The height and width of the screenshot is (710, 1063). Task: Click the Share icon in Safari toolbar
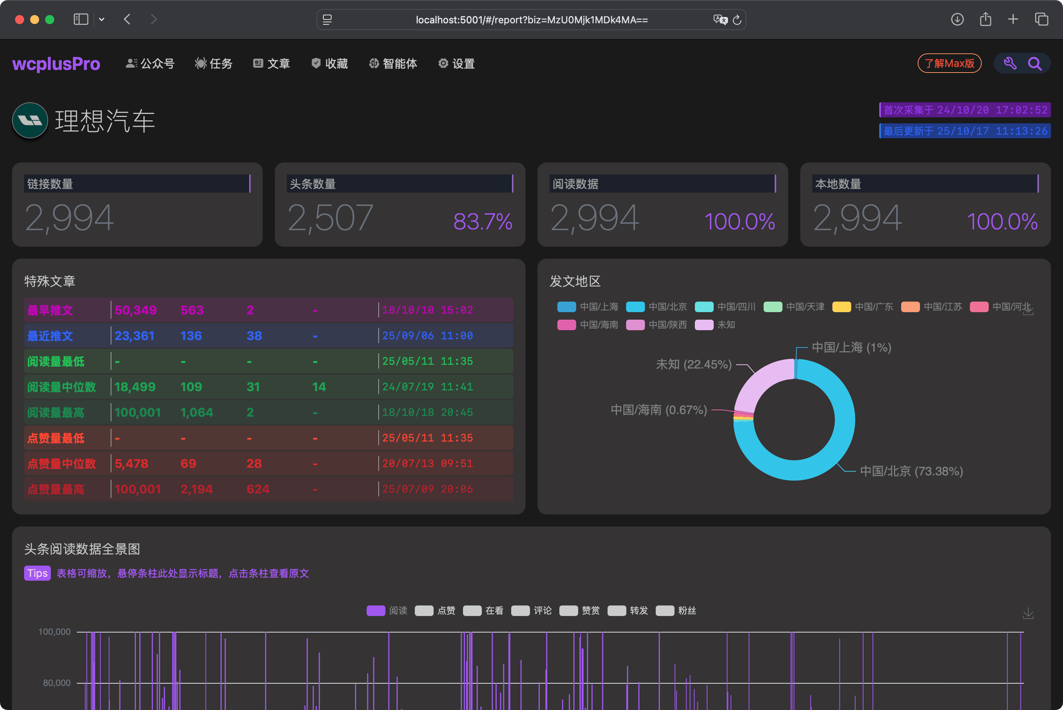pos(985,20)
